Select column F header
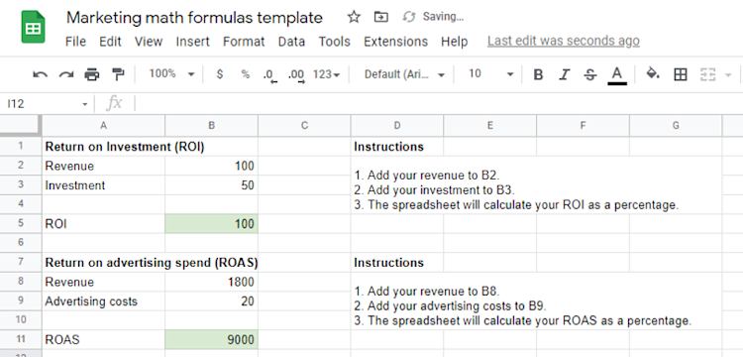 583,126
